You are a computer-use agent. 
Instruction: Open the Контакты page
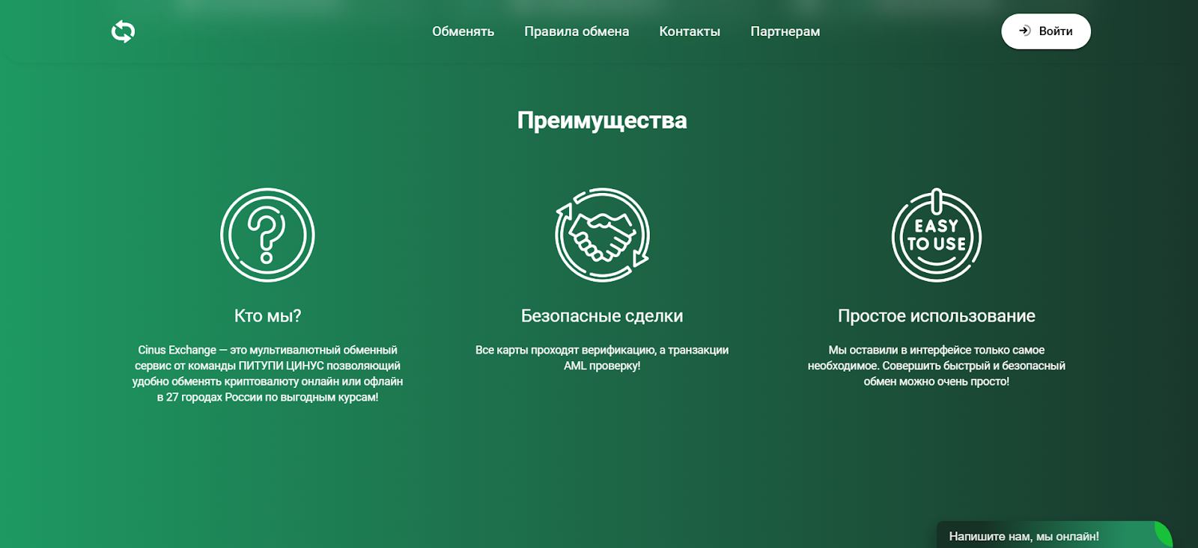click(x=690, y=31)
